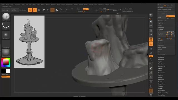
Task: Expand the Masking subpalette
Action: 160,75
